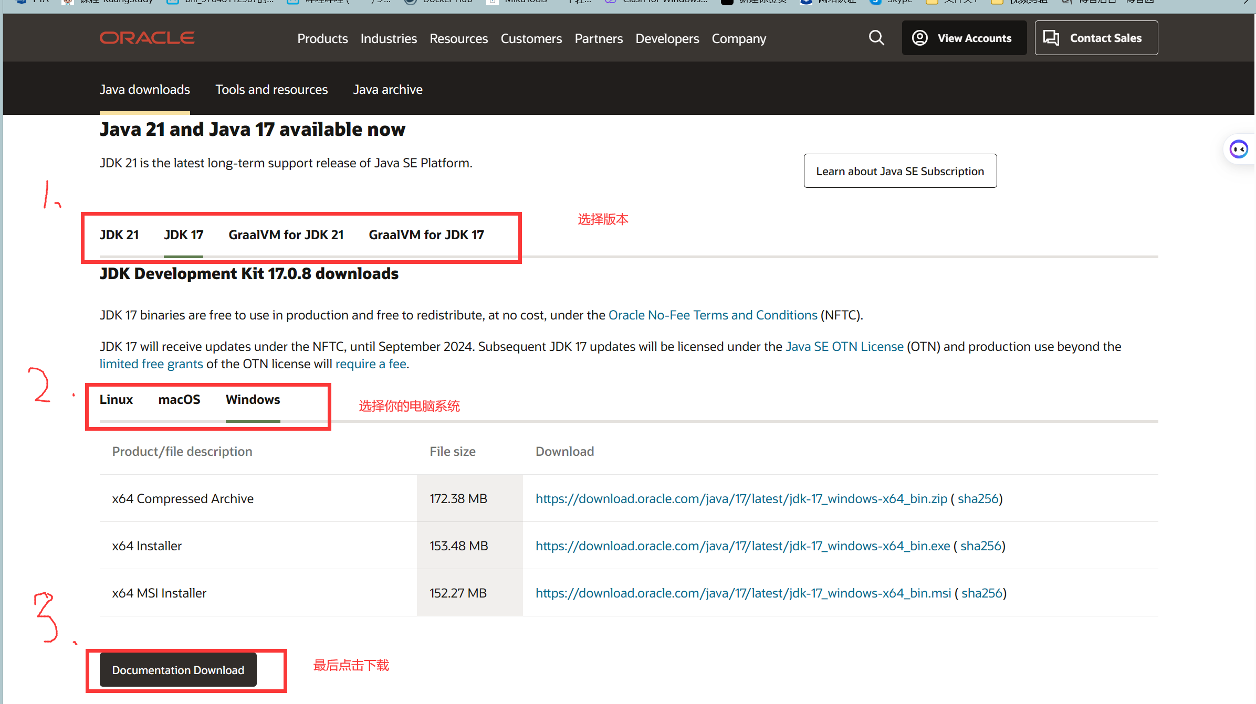This screenshot has height=704, width=1256.
Task: Click 'JDK Development Kit 17.0.8 downloads' heading
Action: [x=249, y=273]
